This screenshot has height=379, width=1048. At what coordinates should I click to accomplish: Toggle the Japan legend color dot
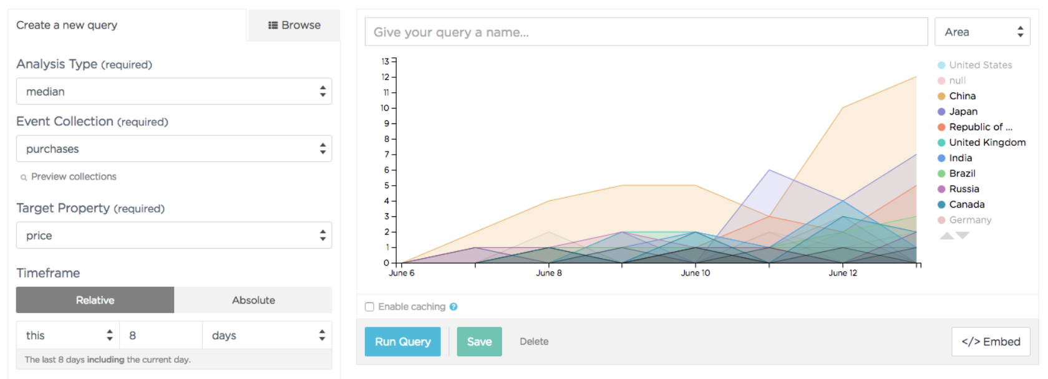[941, 112]
